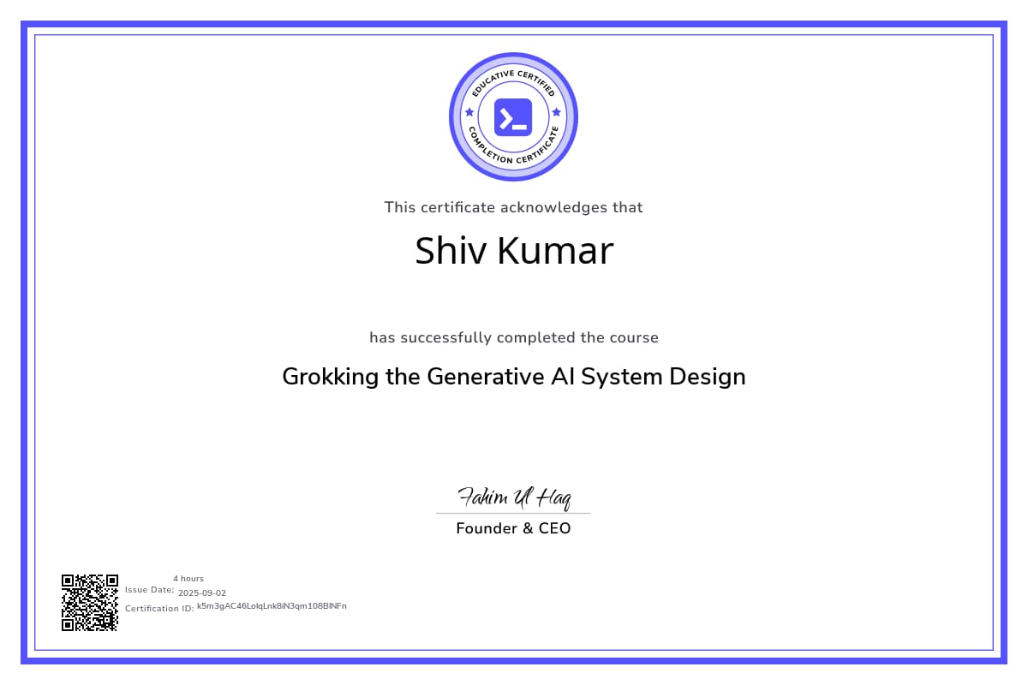Image resolution: width=1028 pixels, height=685 pixels.
Task: Click the "Founder & CEO" title text
Action: click(x=513, y=528)
